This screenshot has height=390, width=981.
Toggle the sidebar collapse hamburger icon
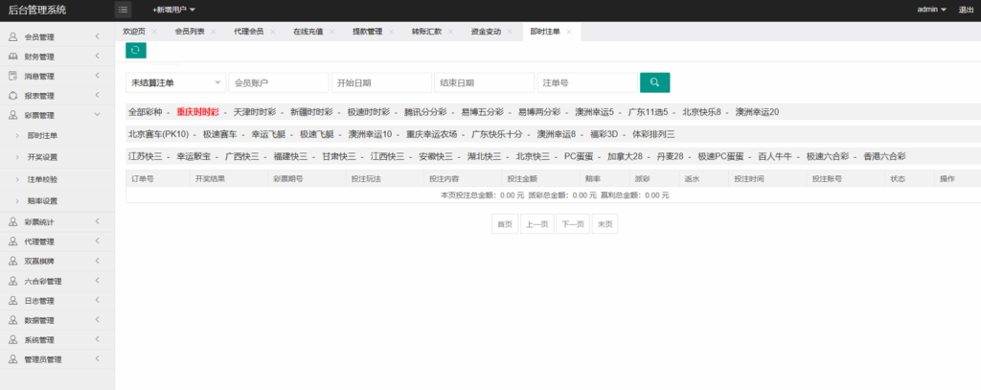[x=123, y=10]
